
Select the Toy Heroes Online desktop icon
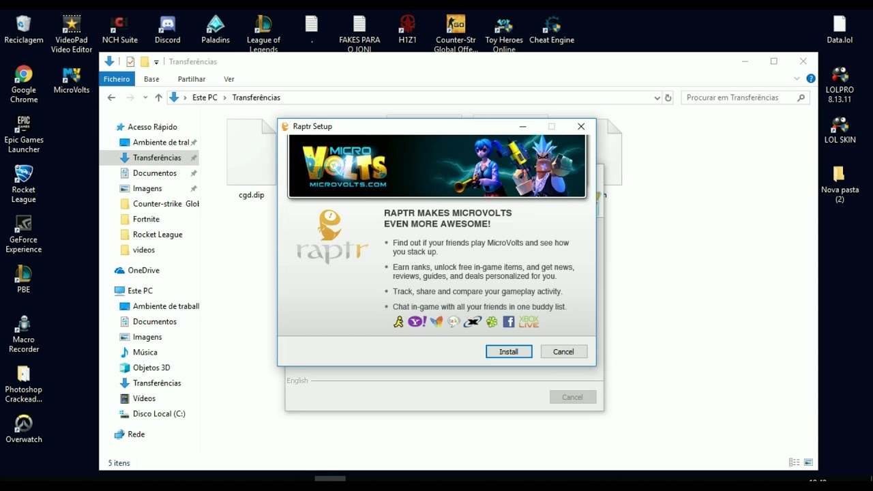(x=504, y=34)
